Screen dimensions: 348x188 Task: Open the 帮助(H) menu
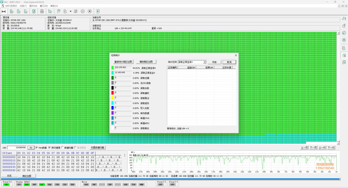54,6
